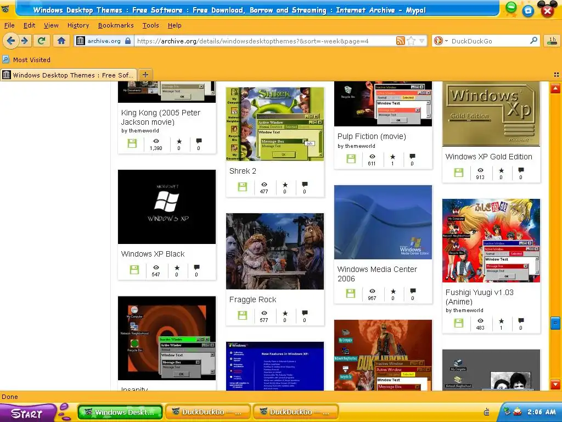Image resolution: width=562 pixels, height=422 pixels.
Task: Click the taskbar clock showing 2:06 AM
Action: tap(542, 412)
